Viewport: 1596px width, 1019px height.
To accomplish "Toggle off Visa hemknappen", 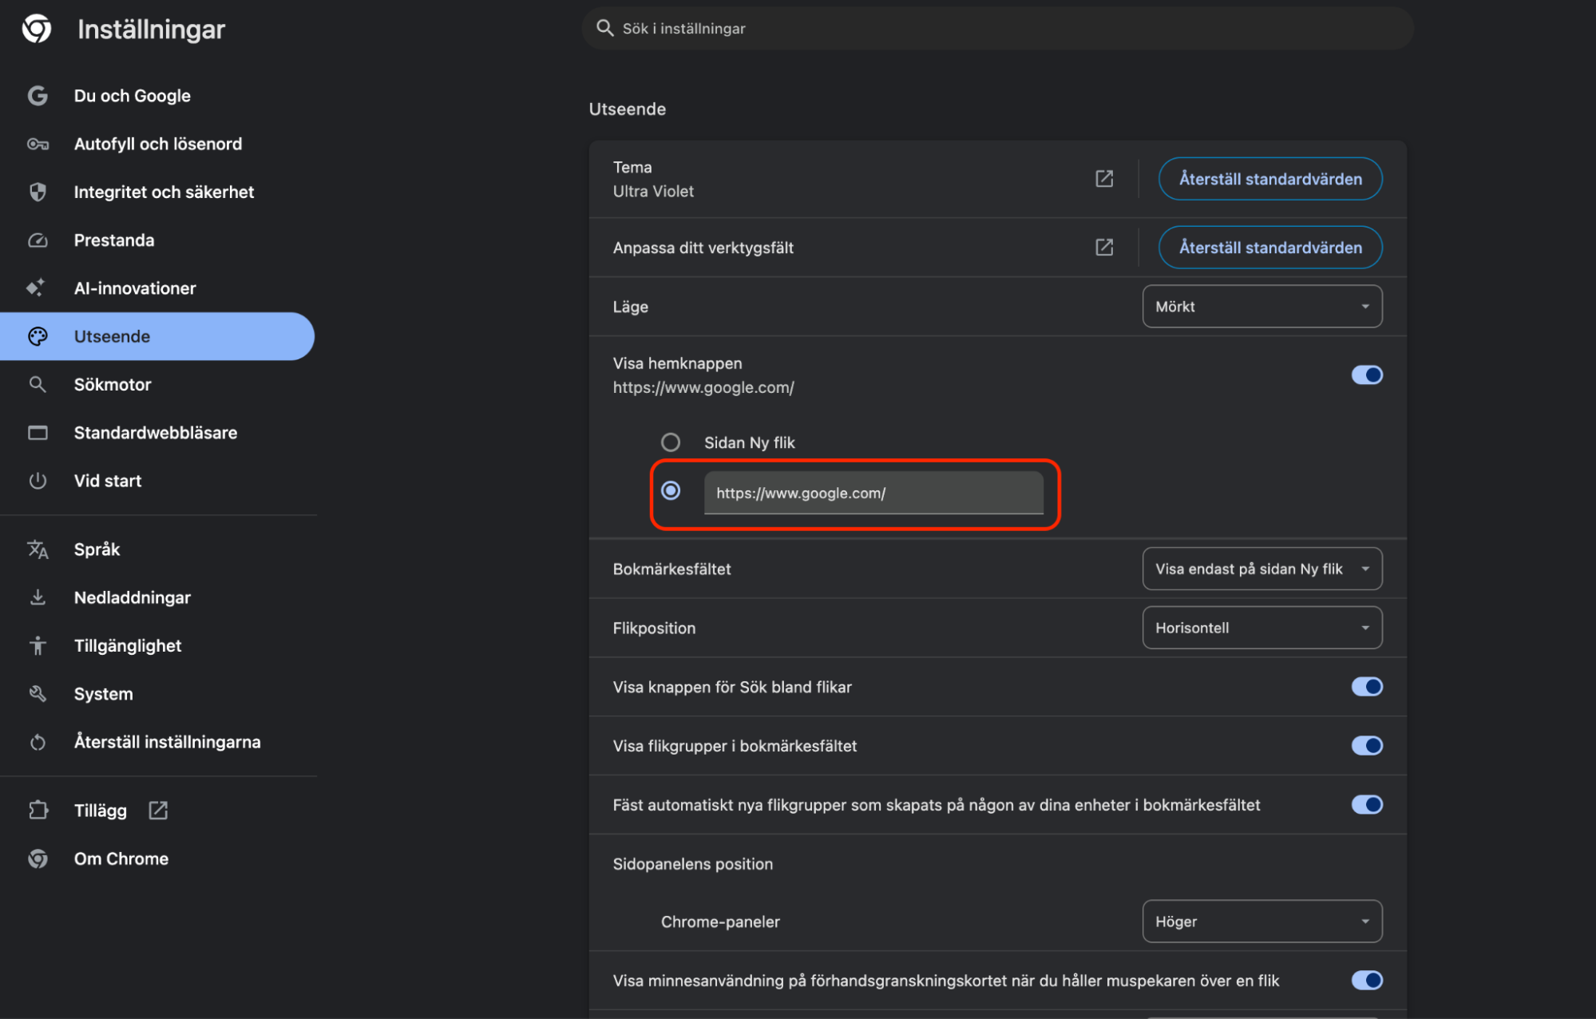I will pyautogui.click(x=1367, y=375).
